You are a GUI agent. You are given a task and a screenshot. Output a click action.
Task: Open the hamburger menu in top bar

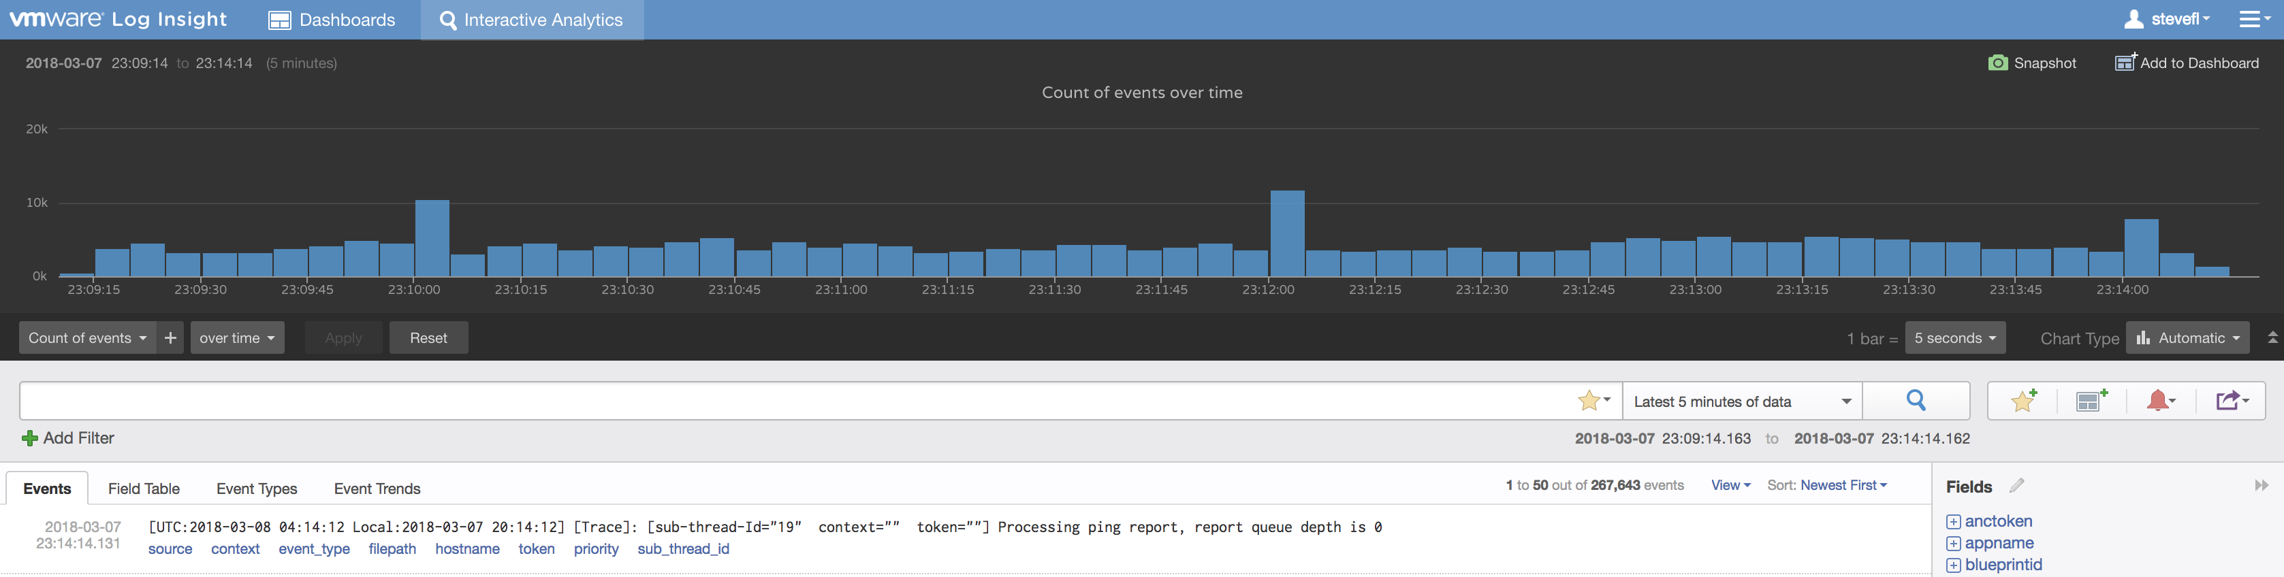[x=2251, y=20]
